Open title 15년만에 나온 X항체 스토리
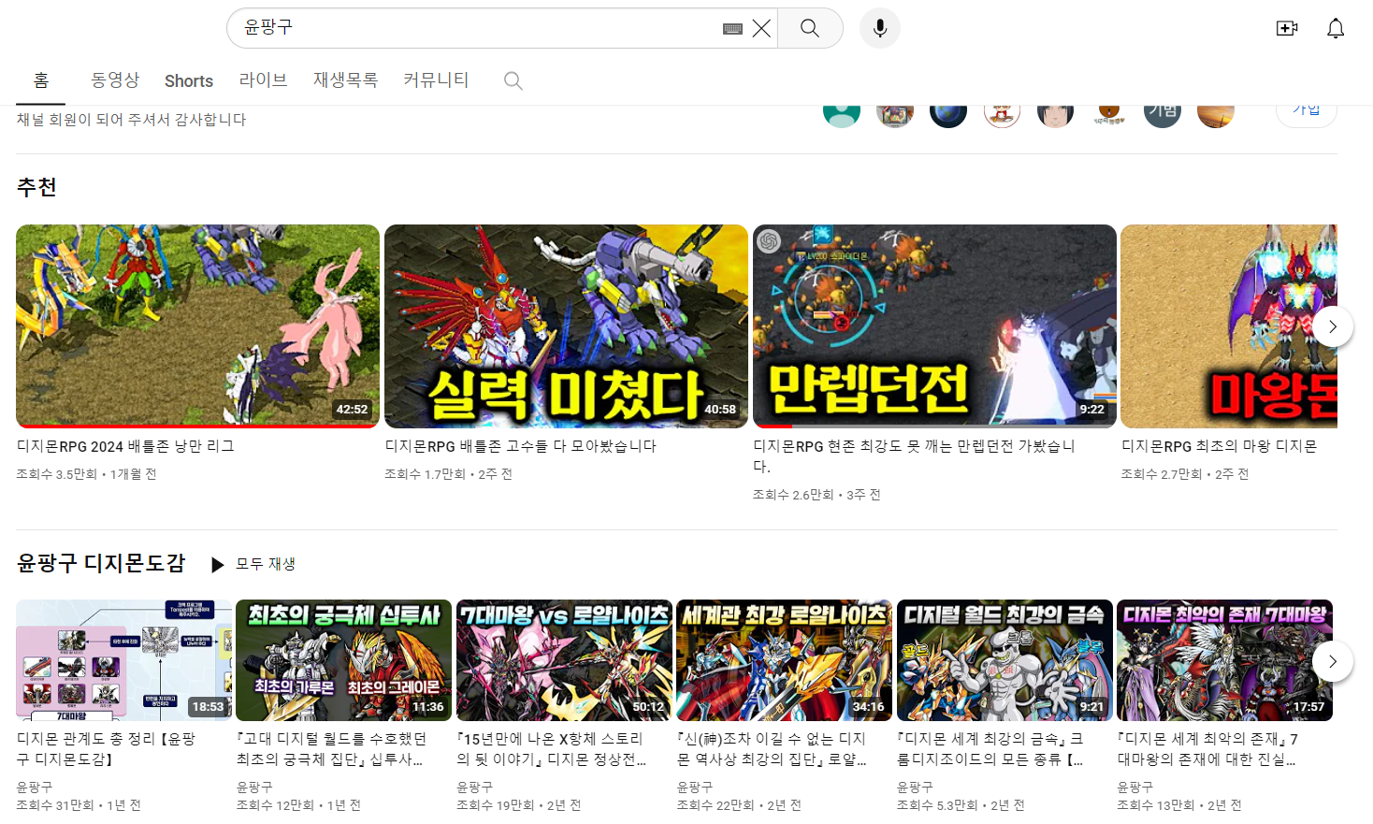This screenshot has width=1373, height=824. pos(552,749)
